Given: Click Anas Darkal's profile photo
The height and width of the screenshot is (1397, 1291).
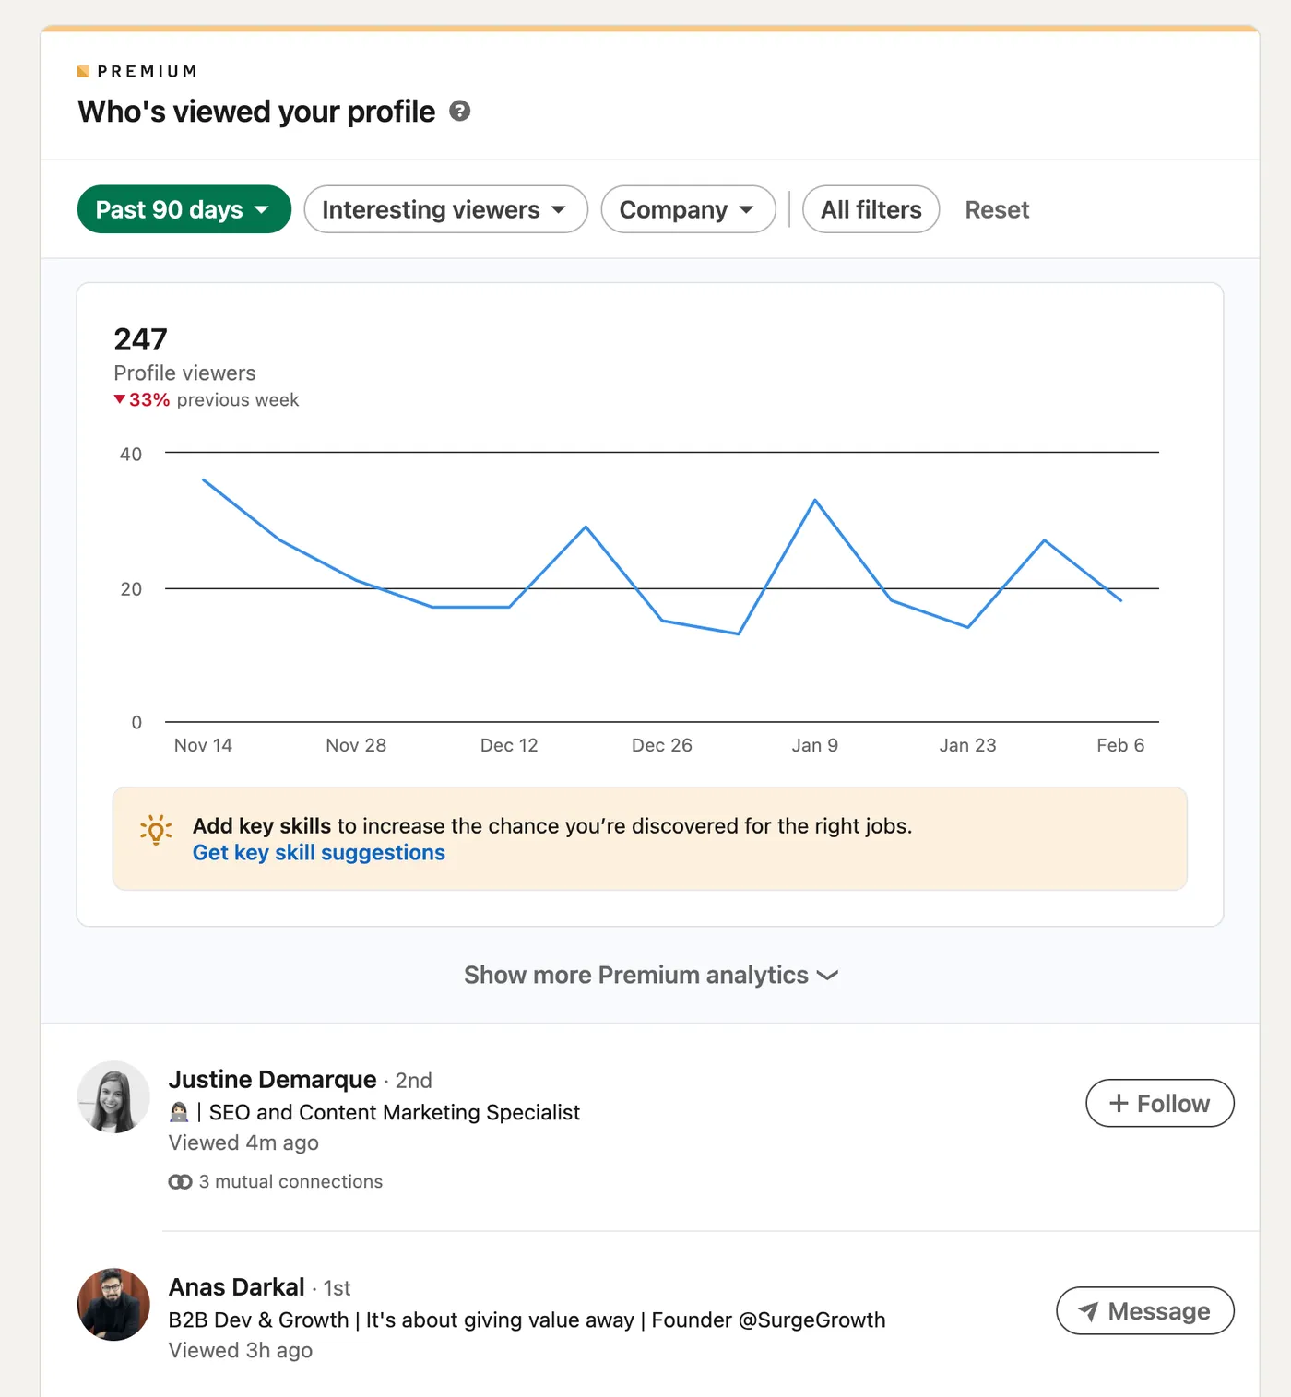Looking at the screenshot, I should (x=113, y=1304).
